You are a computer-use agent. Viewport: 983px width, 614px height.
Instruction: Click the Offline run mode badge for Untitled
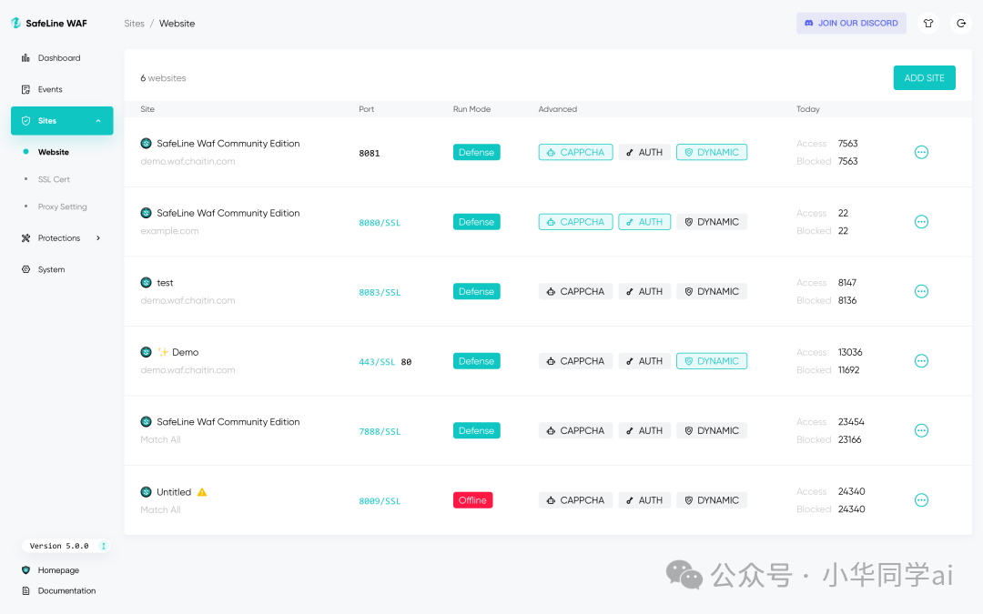click(472, 500)
